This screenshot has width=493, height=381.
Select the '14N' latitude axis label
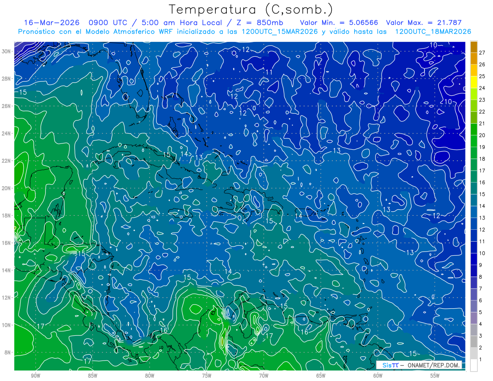[6, 270]
